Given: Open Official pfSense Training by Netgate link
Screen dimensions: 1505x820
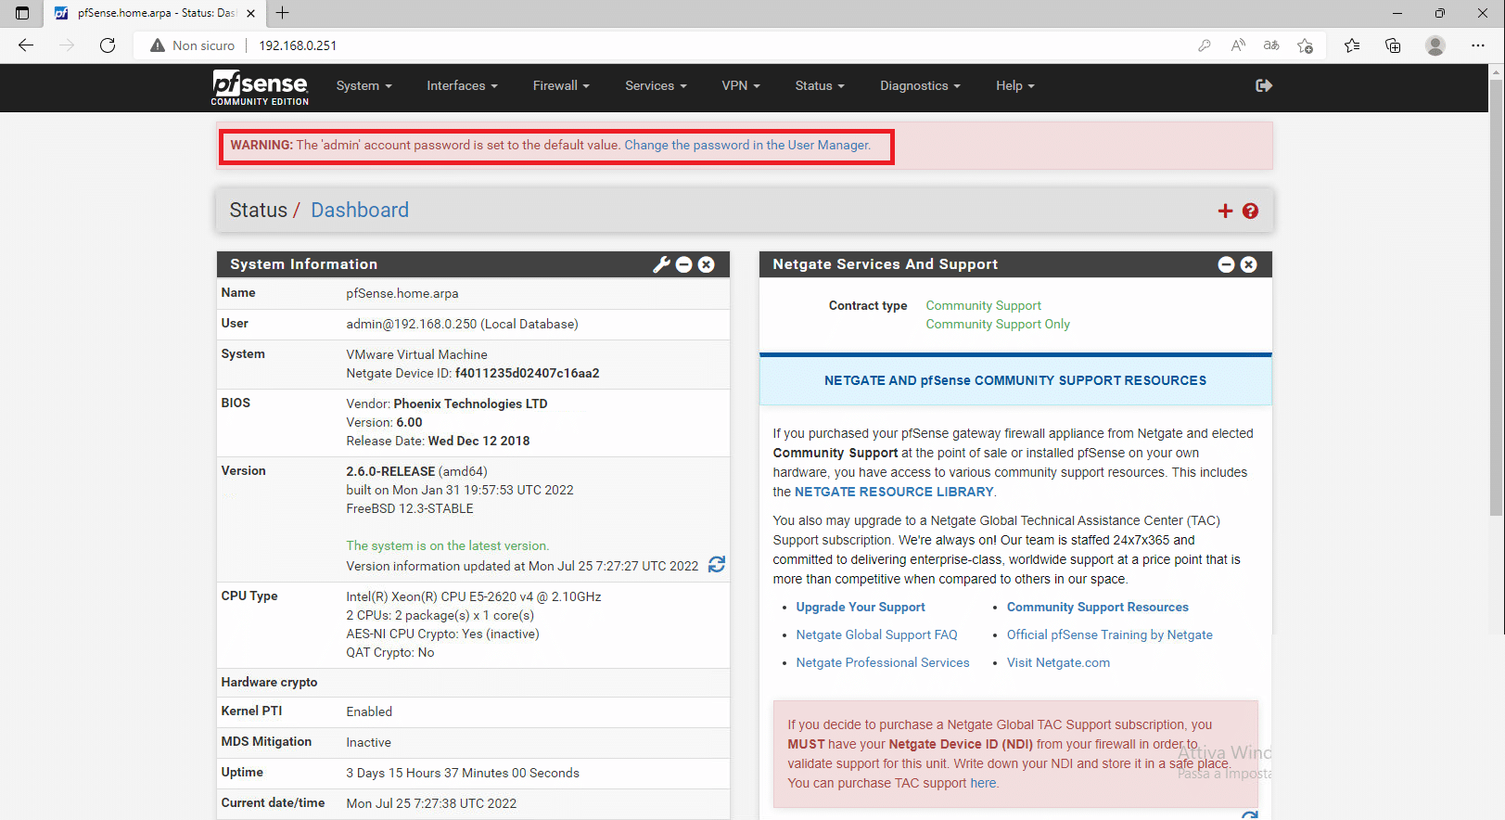Looking at the screenshot, I should 1110,634.
